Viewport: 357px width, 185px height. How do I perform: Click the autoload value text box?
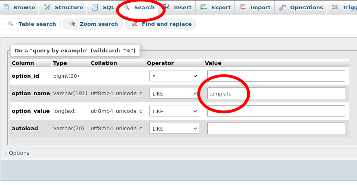click(276, 129)
